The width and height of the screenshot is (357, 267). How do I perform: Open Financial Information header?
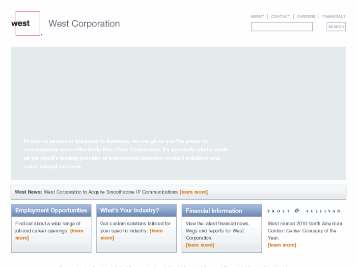[222, 211]
